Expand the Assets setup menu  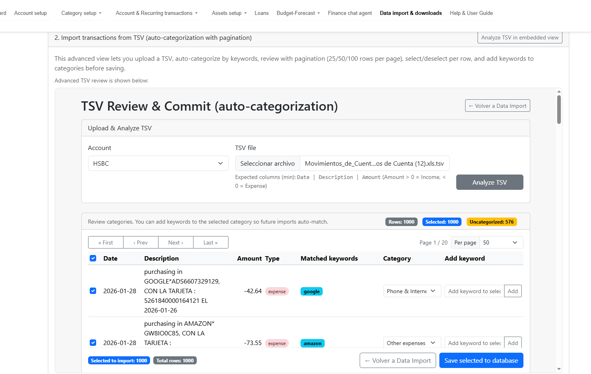click(229, 13)
